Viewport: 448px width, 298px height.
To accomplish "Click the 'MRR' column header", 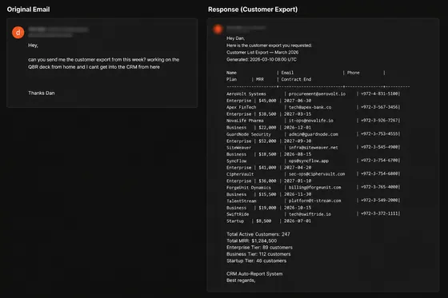I will [x=260, y=79].
